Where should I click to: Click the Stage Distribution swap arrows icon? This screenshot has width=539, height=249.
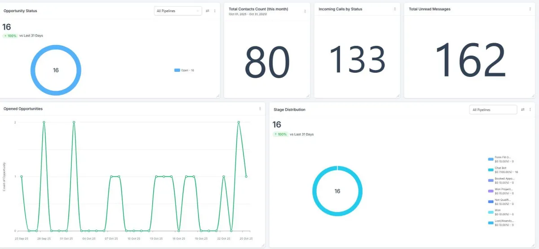(x=523, y=110)
